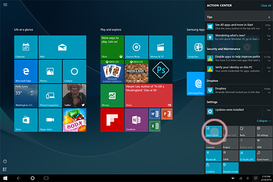
Task: Click the Project quick action
Action: point(231,144)
